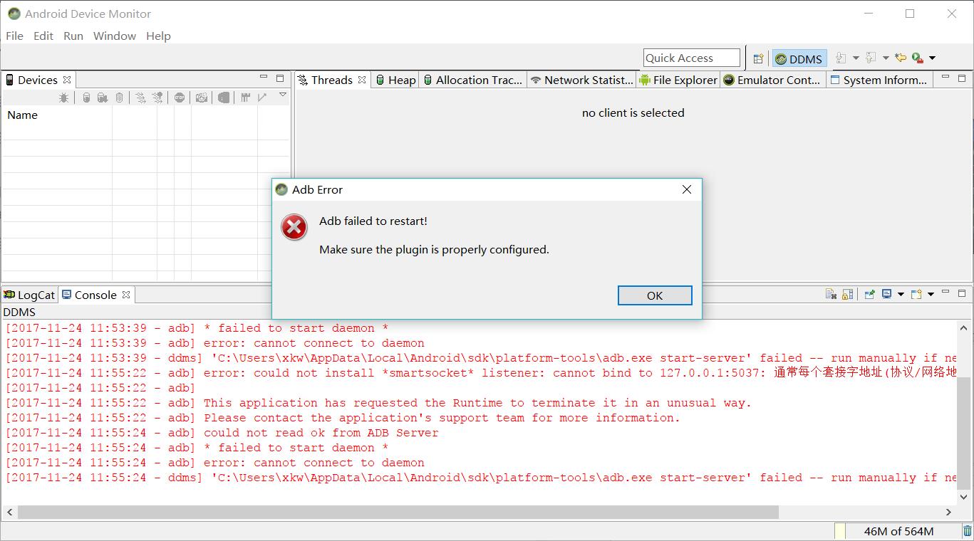This screenshot has height=541, width=974.
Task: Close the Adb Error dialog
Action: pos(687,189)
